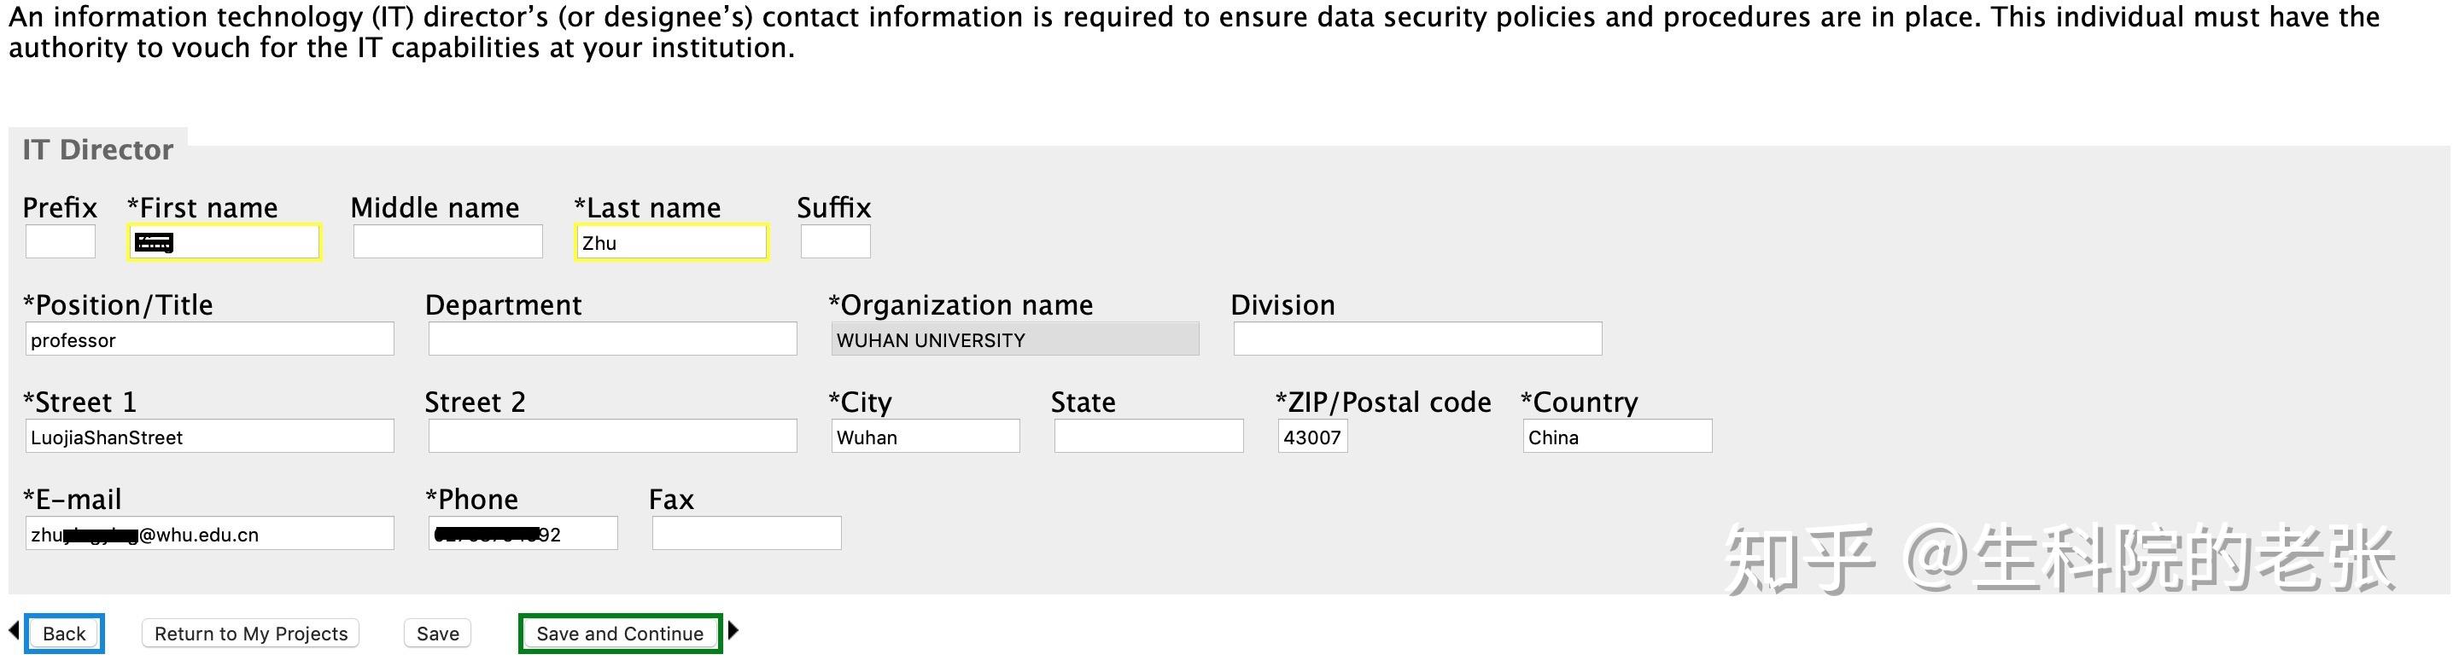Click the Back button
The image size is (2459, 660).
pyautogui.click(x=64, y=634)
